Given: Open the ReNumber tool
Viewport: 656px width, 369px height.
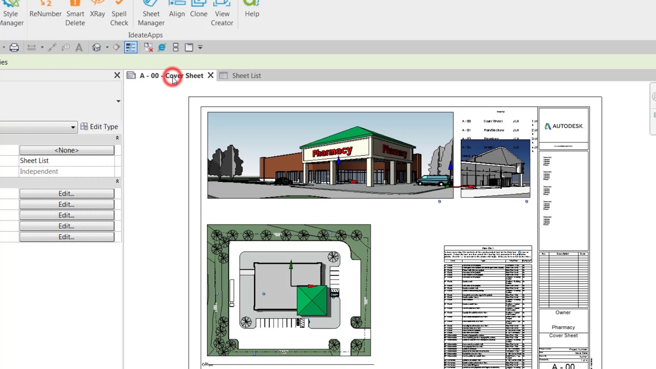Looking at the screenshot, I should coord(45,10).
